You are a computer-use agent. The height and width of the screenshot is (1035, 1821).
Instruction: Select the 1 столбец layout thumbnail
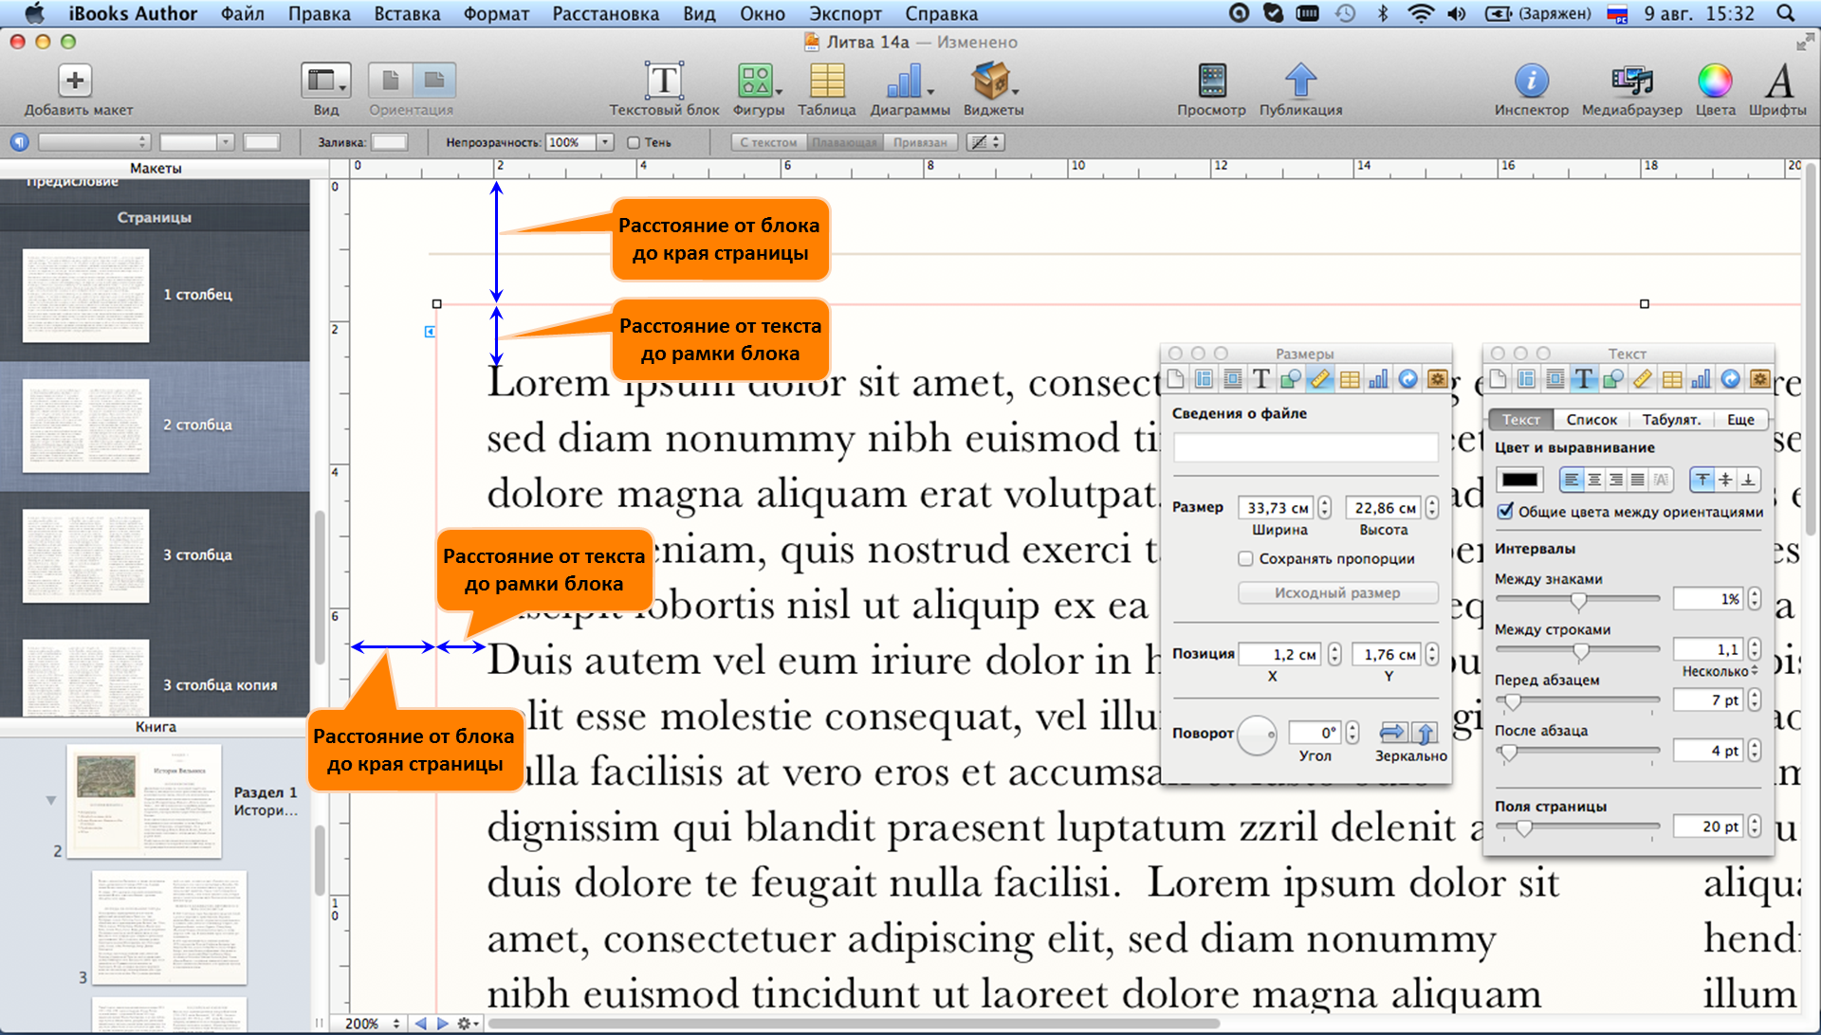(x=86, y=295)
